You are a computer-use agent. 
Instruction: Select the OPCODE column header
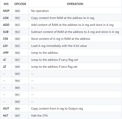coord(20,4)
